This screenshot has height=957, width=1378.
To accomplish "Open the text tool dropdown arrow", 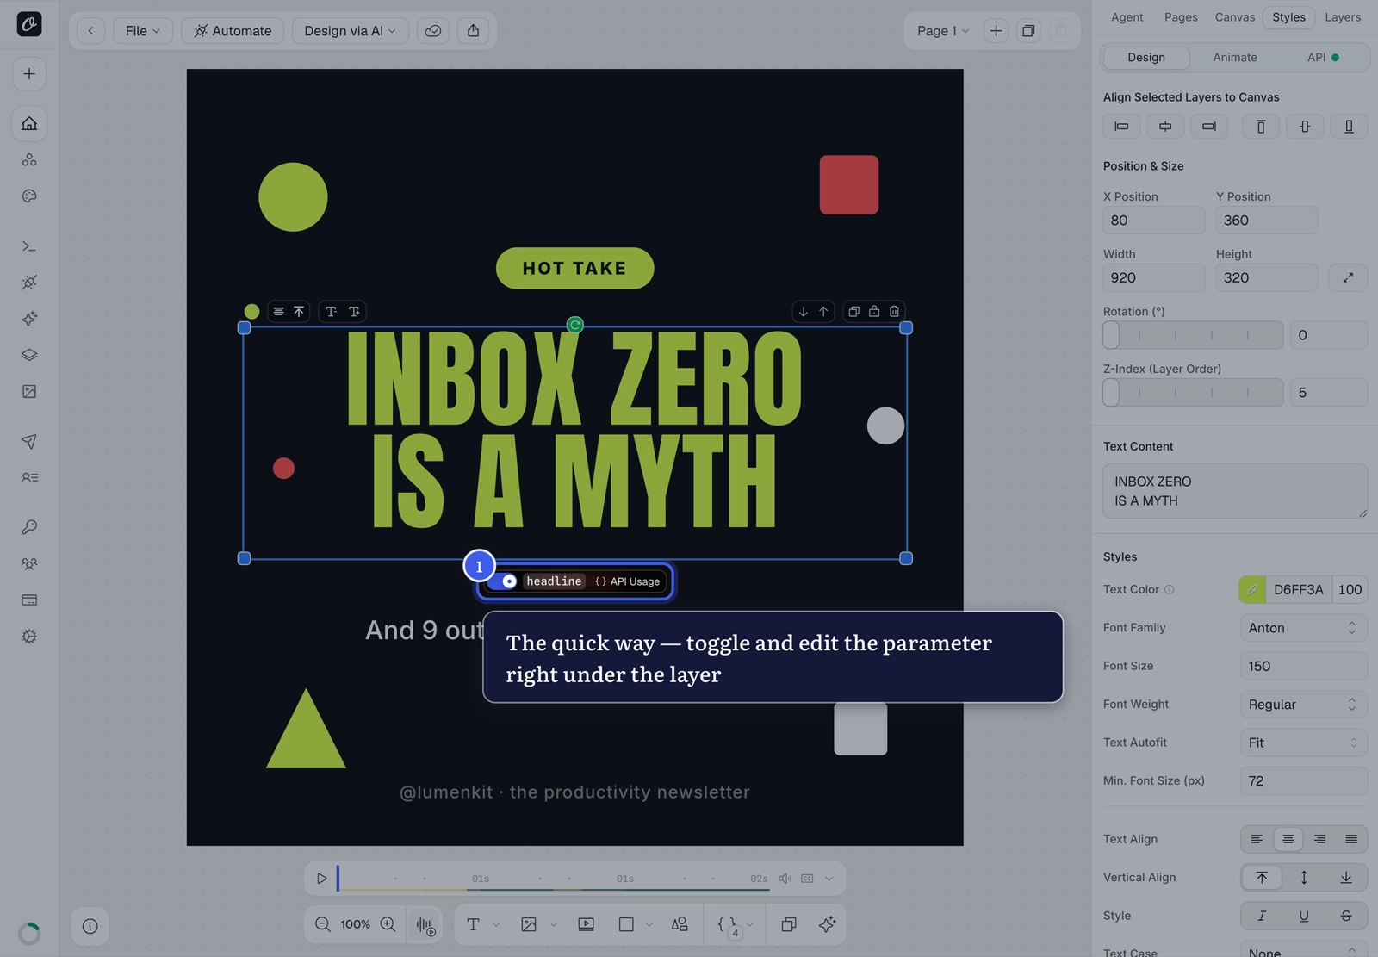I will 496,924.
